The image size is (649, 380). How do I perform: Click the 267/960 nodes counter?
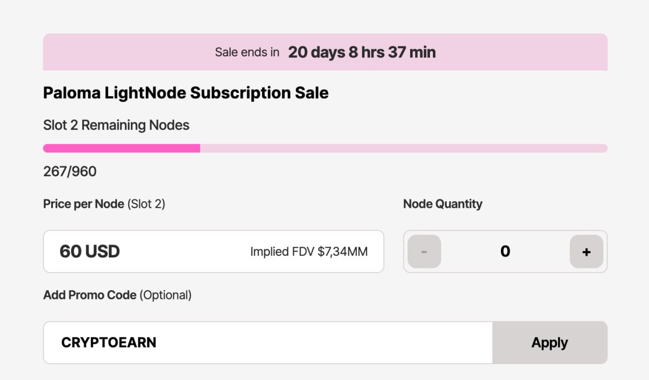(x=69, y=172)
